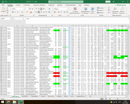130x104 pixels.
Task: Click the Вставить paste clipboard icon
Action: click(3, 9)
